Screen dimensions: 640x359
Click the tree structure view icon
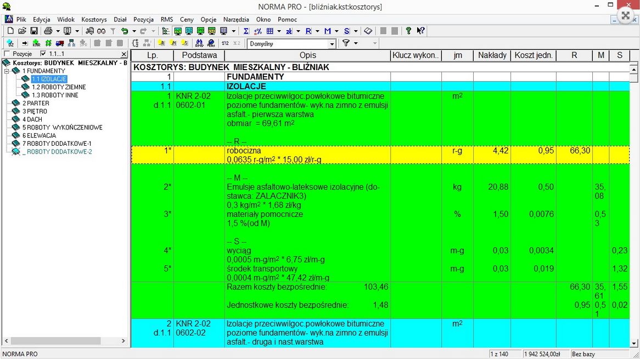tap(166, 31)
